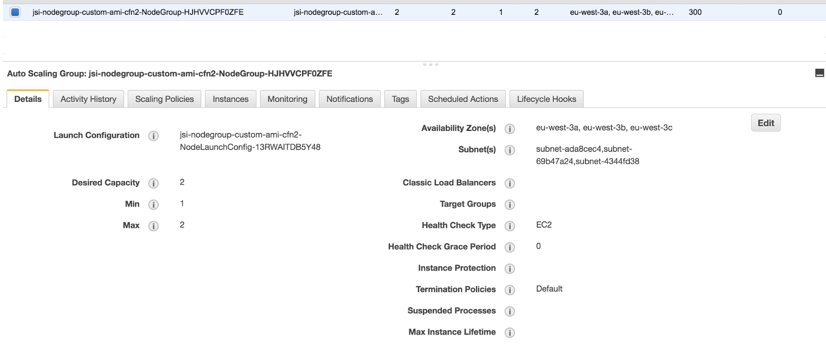This screenshot has width=826, height=348.
Task: Show info for Availability Zone(s)
Action: [509, 129]
